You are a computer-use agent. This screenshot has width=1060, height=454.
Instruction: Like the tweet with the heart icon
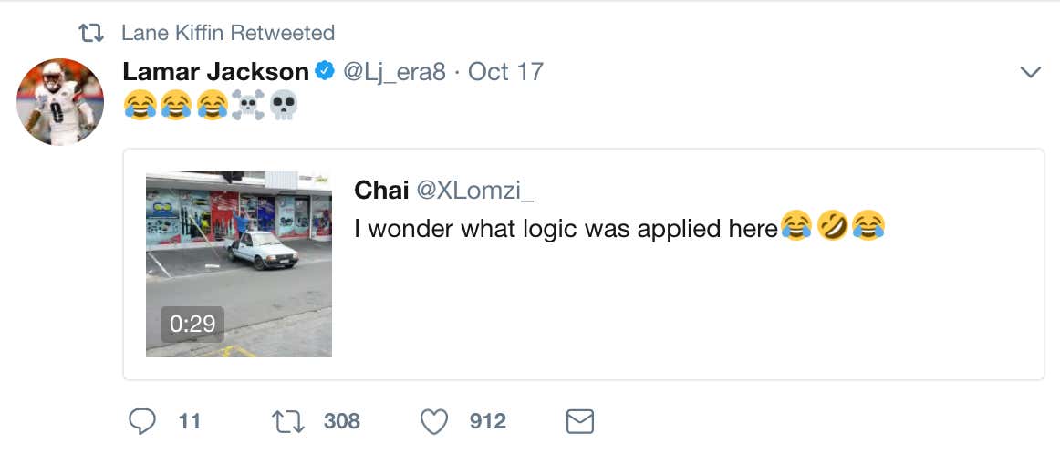[435, 421]
